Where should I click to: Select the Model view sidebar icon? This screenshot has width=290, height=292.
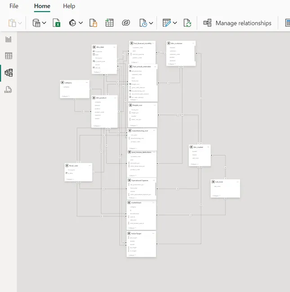click(9, 73)
